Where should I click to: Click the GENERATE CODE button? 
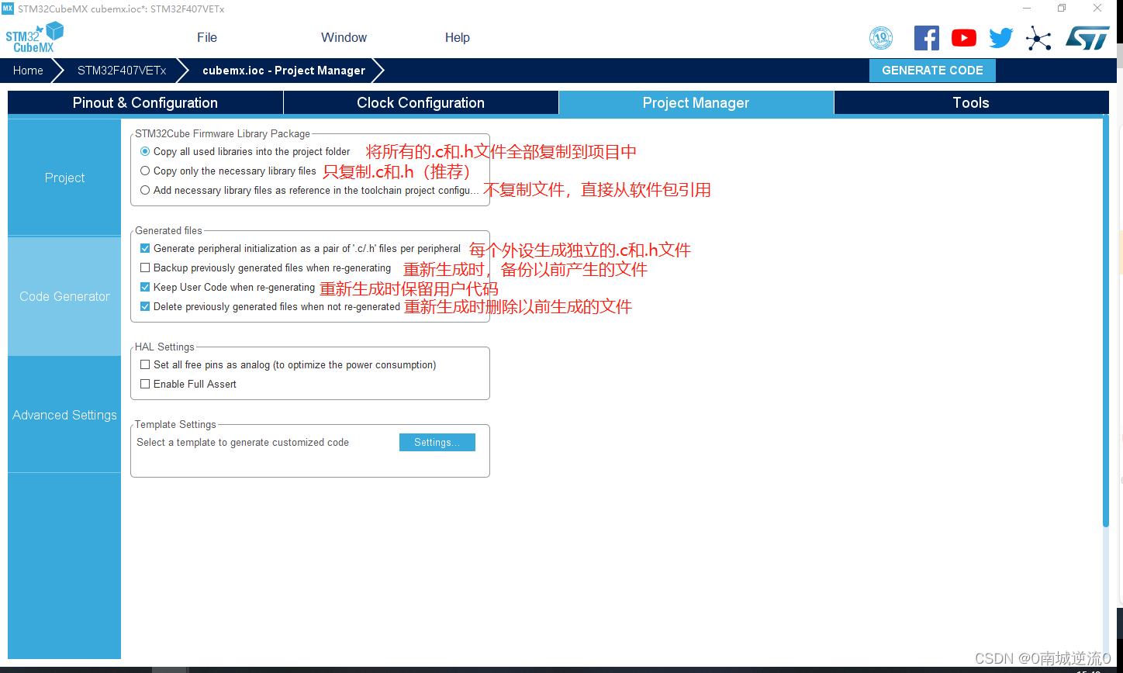(x=932, y=70)
